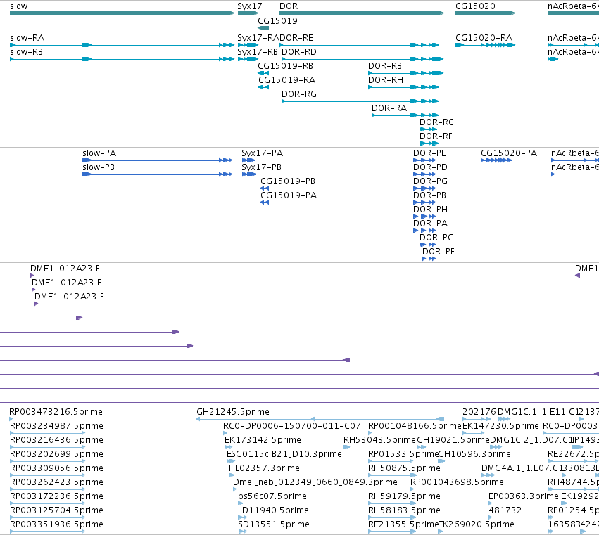Click the DOR-RE transcript label
Screen dimensions: 599x535
297,38
